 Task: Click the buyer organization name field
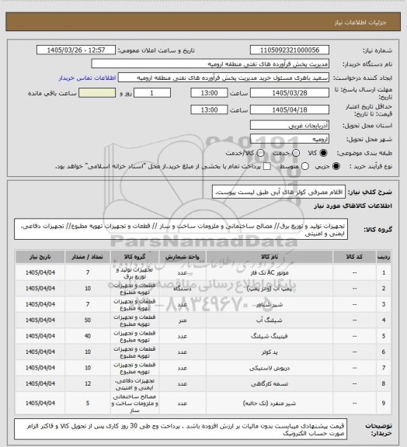tap(210, 64)
